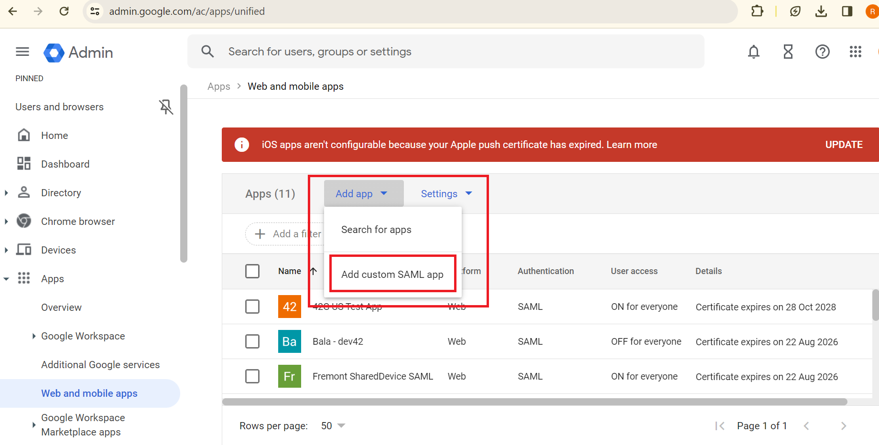Reload the current browser page
The image size is (879, 445).
pyautogui.click(x=64, y=11)
